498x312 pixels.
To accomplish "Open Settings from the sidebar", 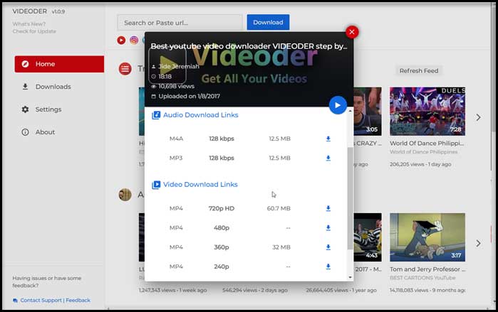I will 48,109.
